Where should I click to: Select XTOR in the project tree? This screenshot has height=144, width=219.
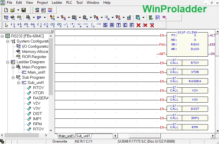click(x=38, y=93)
